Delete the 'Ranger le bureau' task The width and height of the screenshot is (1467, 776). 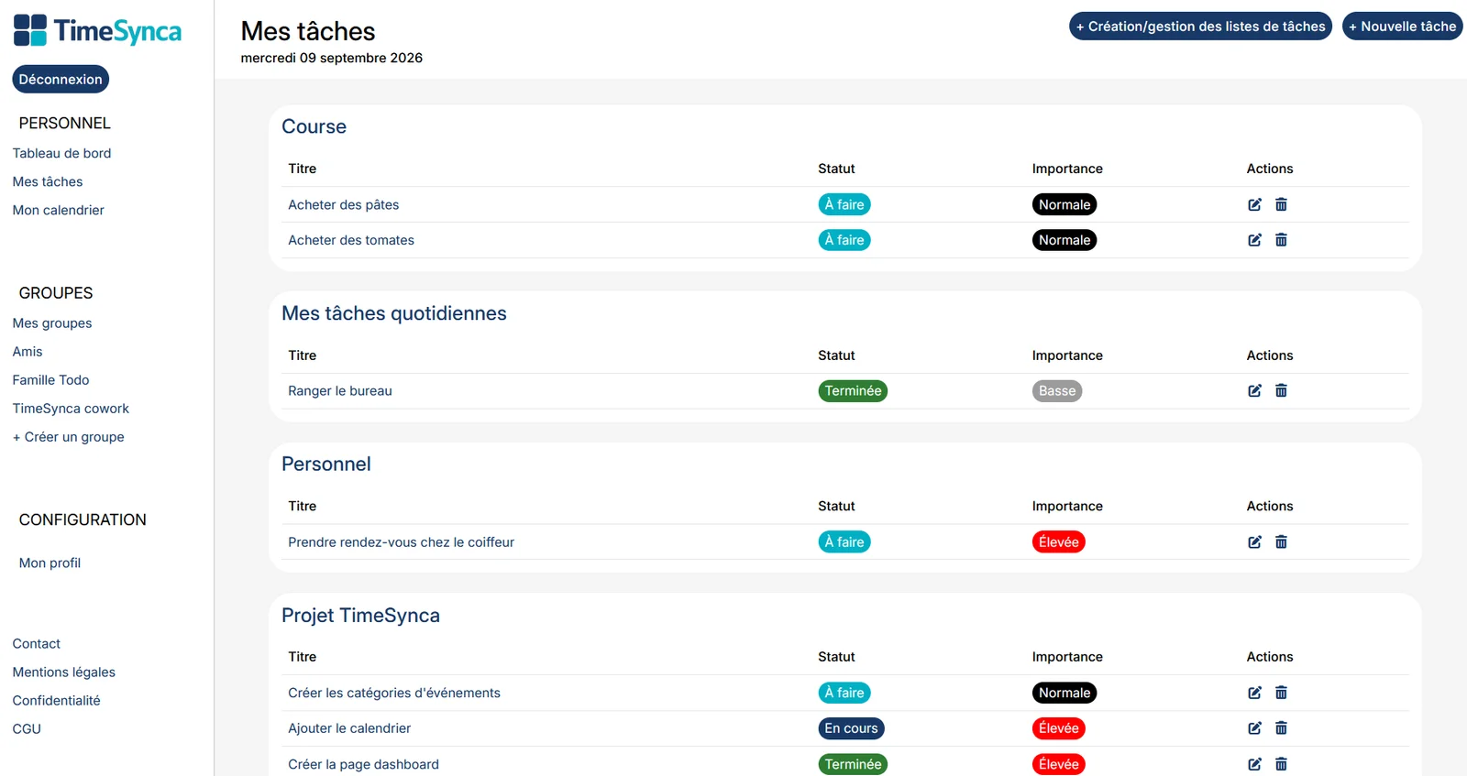pos(1281,391)
